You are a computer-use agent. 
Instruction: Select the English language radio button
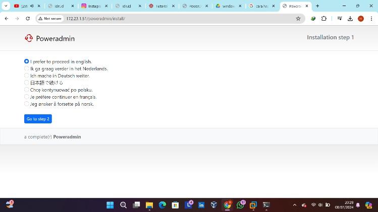pyautogui.click(x=27, y=61)
